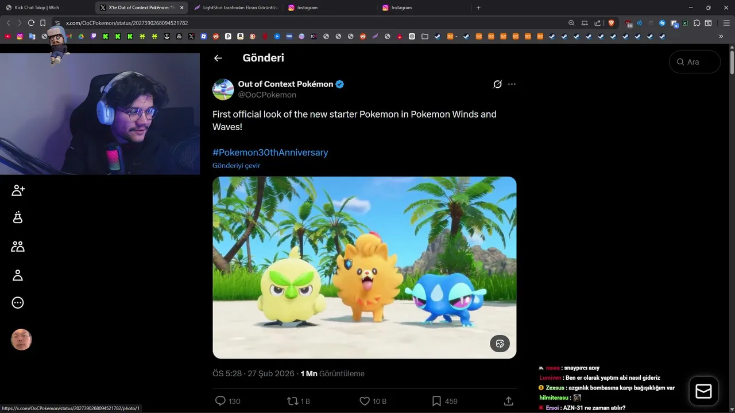Screen dimensions: 735x413
Task: Open the #Pokemon30thAnniversary hashtag
Action: (270, 153)
